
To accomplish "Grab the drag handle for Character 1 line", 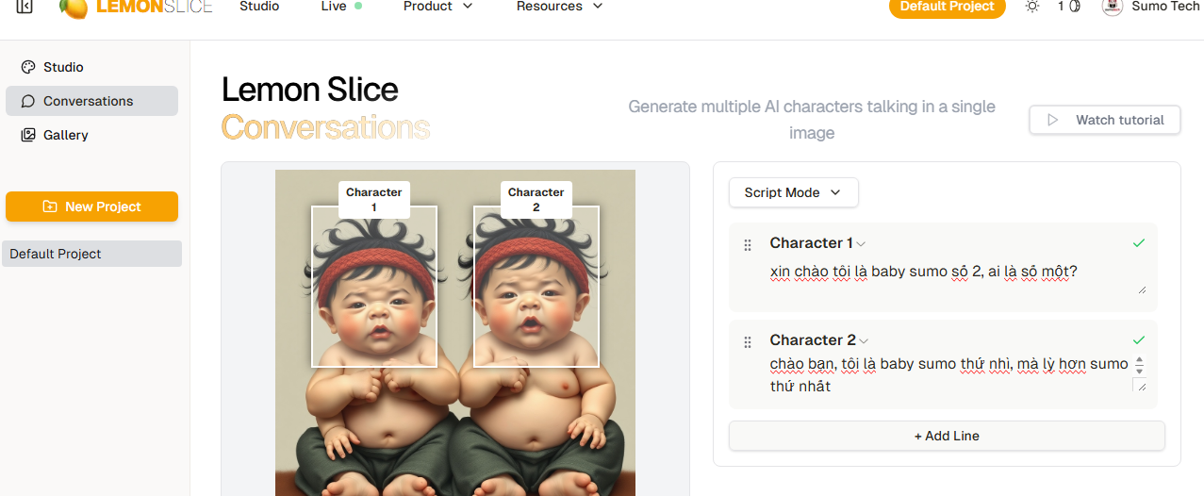I will (x=748, y=245).
